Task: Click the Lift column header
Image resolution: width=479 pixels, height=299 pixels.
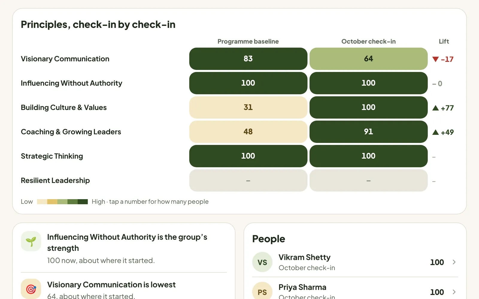Action: [444, 41]
